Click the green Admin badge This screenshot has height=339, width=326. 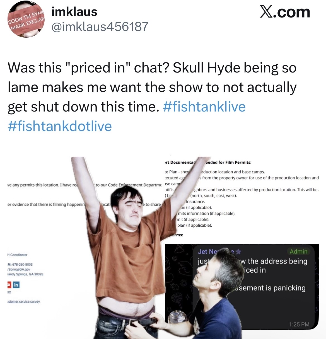298,251
